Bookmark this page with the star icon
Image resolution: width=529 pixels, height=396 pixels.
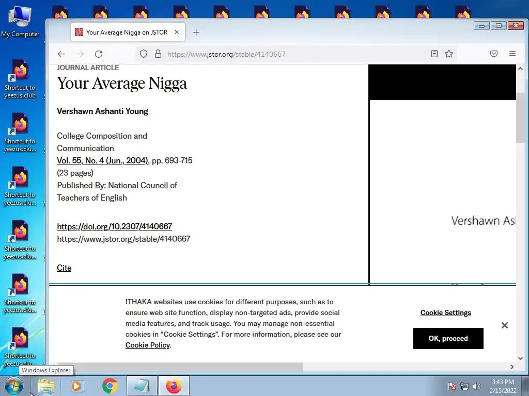(x=449, y=54)
